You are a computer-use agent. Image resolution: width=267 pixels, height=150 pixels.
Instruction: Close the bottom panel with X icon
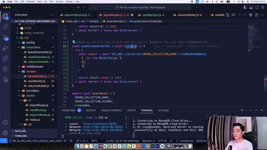(x=262, y=110)
